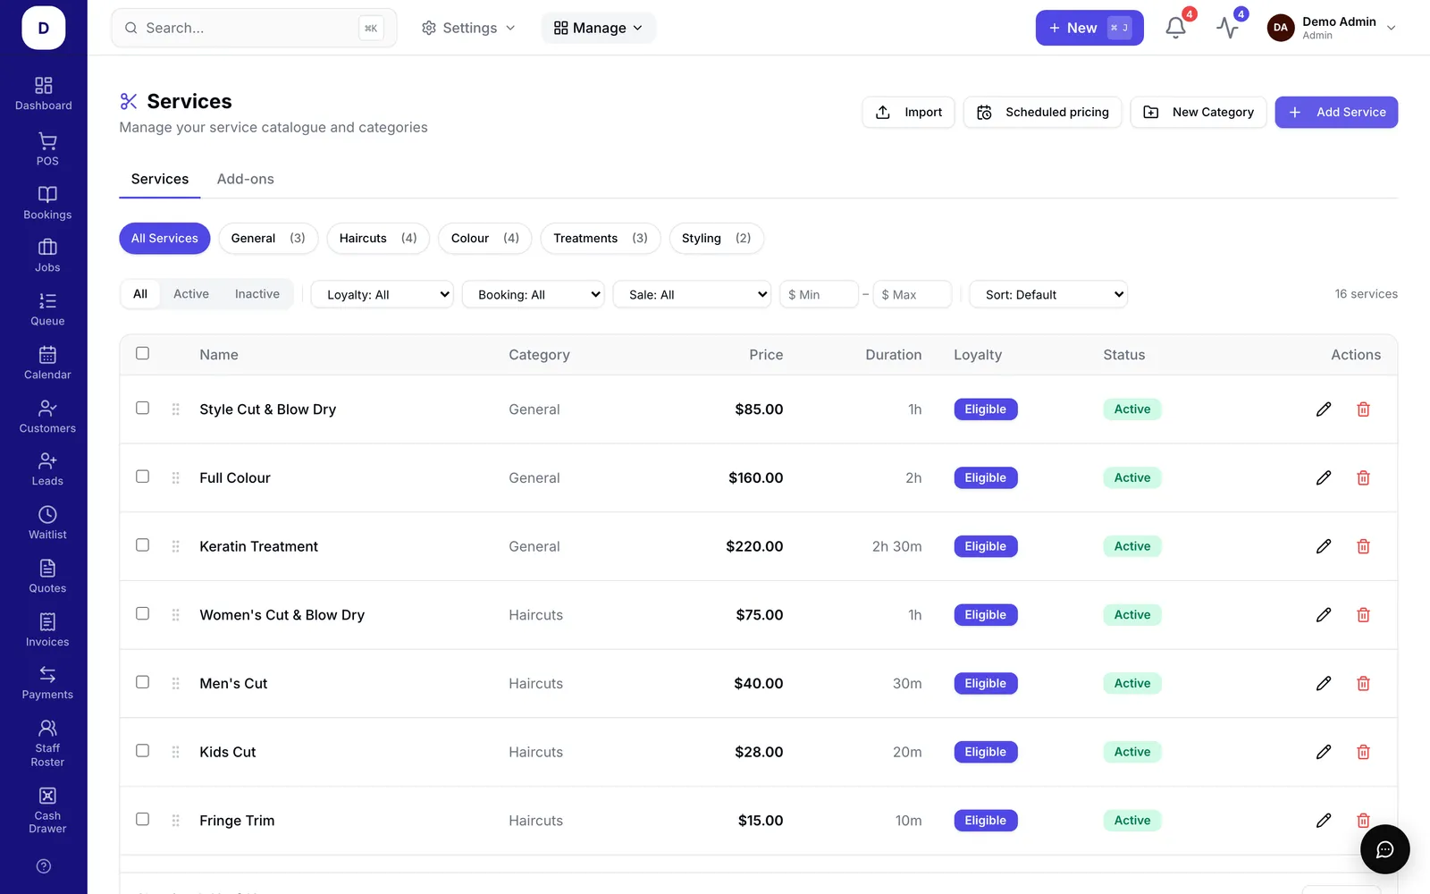
Task: Open Payments in the sidebar
Action: pyautogui.click(x=47, y=683)
